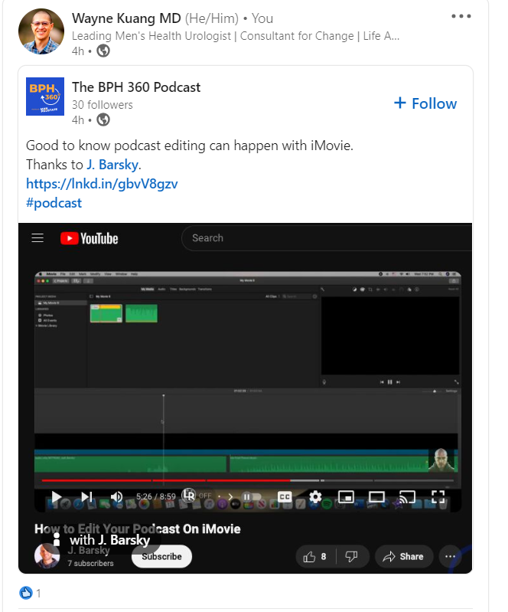Mute the video volume
The image size is (508, 612).
click(x=116, y=497)
